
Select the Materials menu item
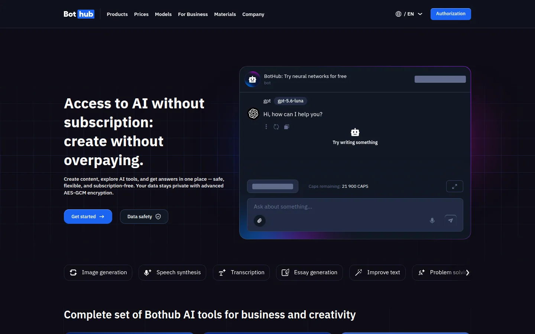225,14
